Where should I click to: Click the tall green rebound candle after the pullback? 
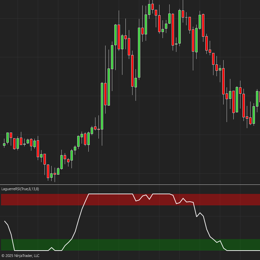[x=139, y=53]
